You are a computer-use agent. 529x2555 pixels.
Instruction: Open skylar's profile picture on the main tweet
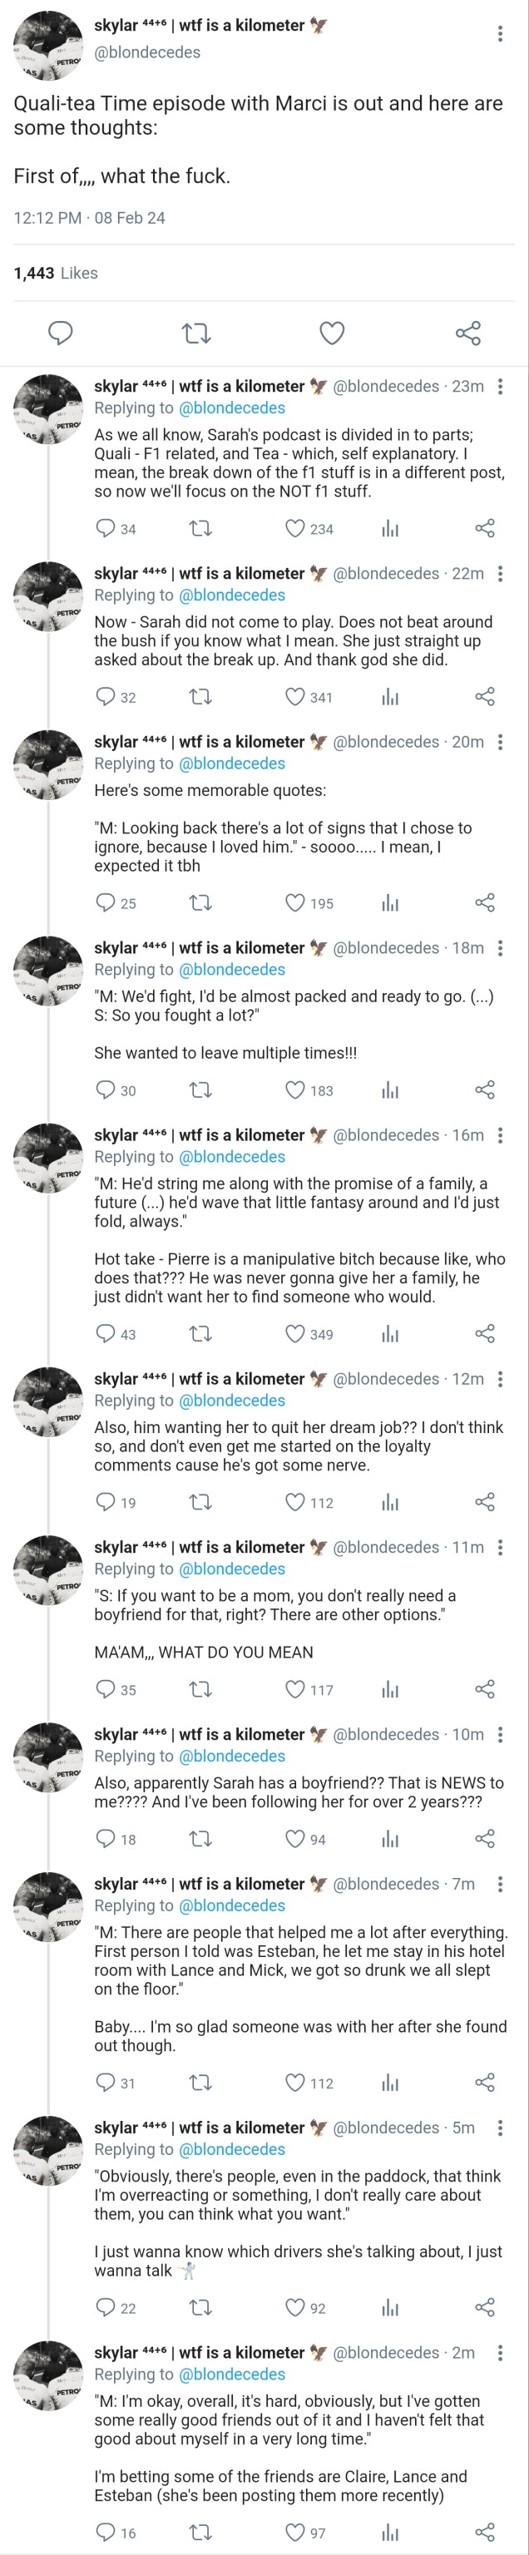47,45
